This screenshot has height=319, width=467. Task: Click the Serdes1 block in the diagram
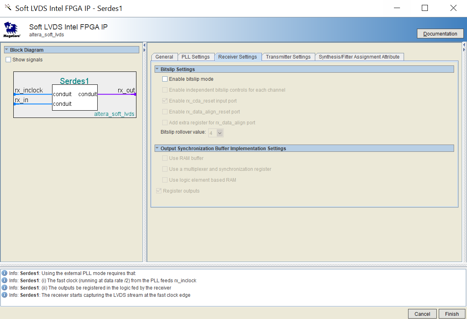click(x=75, y=98)
